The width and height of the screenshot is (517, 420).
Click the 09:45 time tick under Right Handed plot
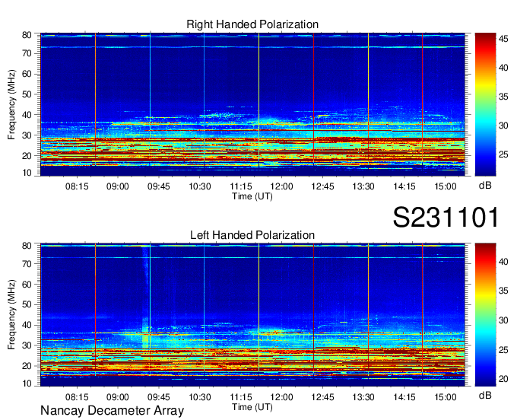159,186
